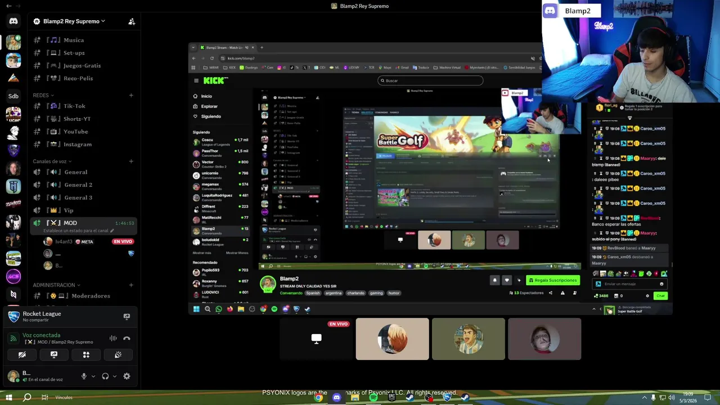This screenshot has width=720, height=405.
Task: Launch an activity from voice panel
Action: tap(86, 355)
